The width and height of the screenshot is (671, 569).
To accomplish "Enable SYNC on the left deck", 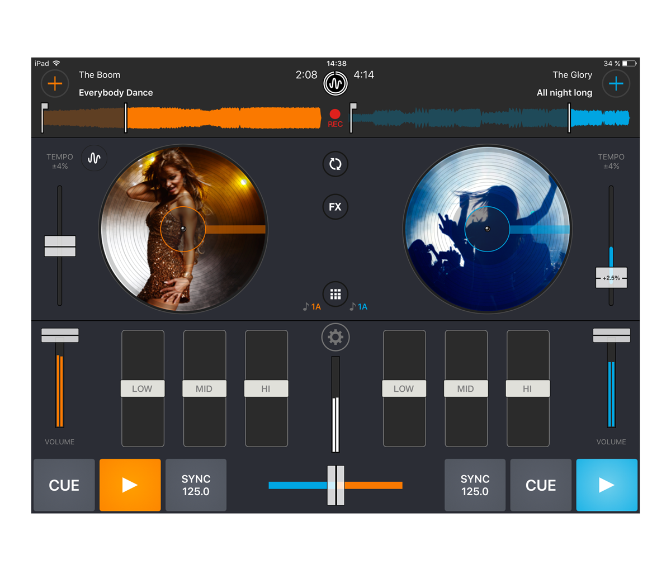I will click(x=196, y=485).
